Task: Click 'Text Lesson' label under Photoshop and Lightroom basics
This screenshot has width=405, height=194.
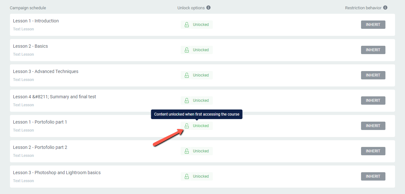Action: point(23,181)
